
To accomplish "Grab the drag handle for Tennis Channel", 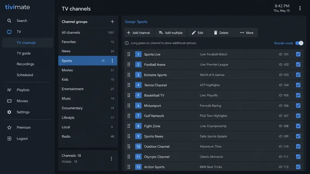I will [x=129, y=85].
